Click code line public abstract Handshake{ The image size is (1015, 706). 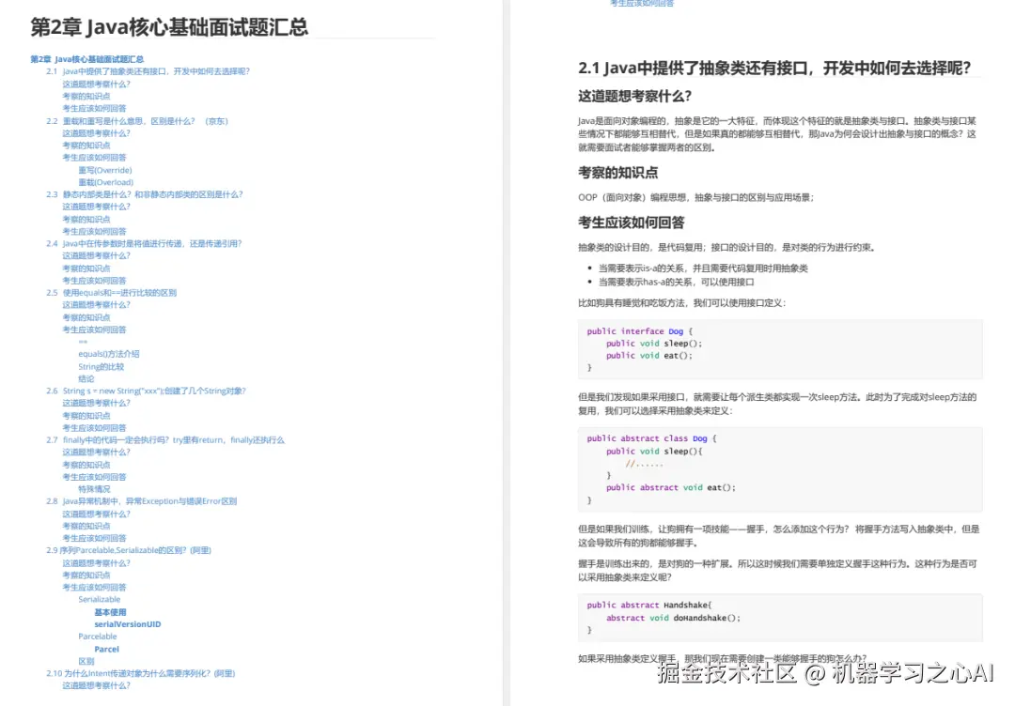tap(649, 606)
